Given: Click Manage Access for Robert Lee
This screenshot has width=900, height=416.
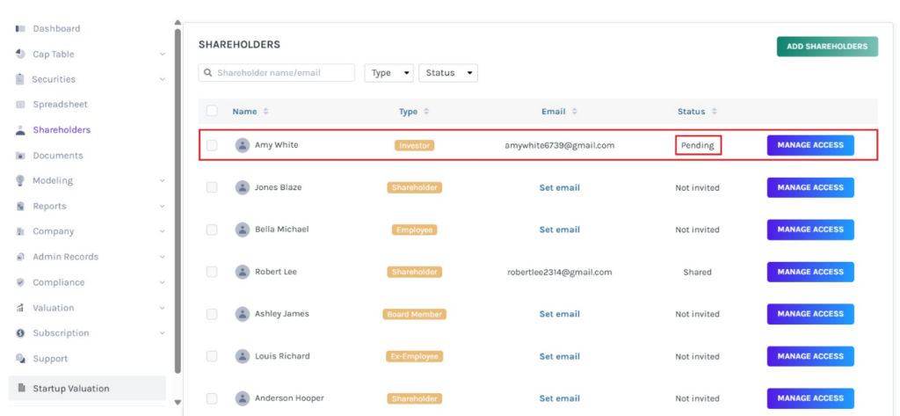Looking at the screenshot, I should click(810, 272).
